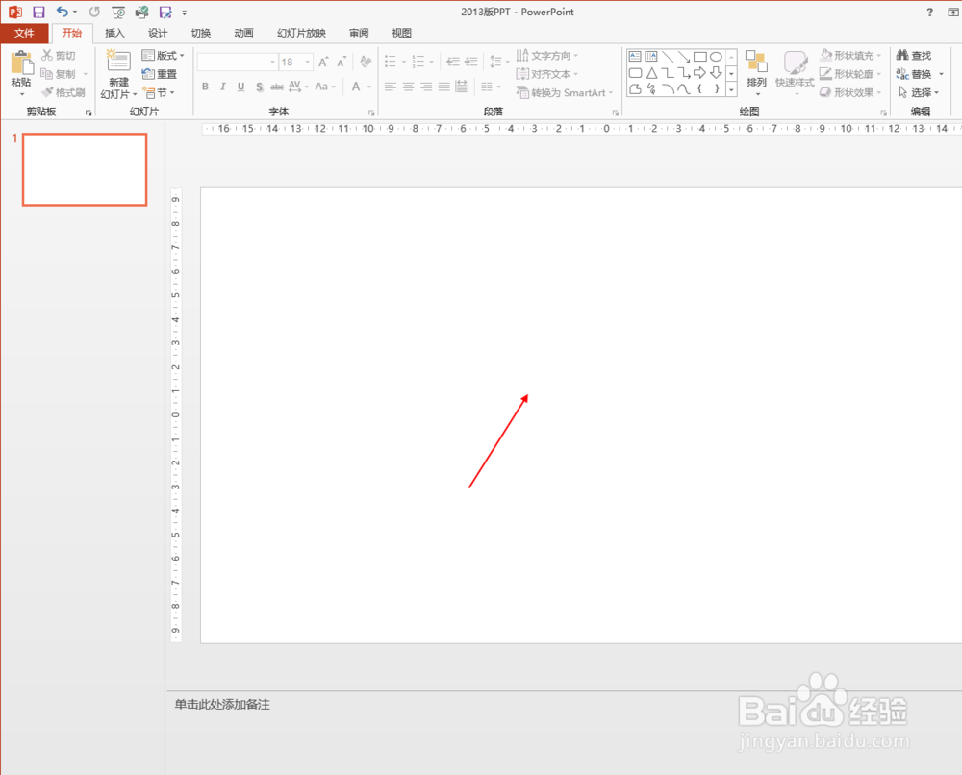This screenshot has height=775, width=962.
Task: Toggle text Shadow formatting
Action: click(259, 87)
